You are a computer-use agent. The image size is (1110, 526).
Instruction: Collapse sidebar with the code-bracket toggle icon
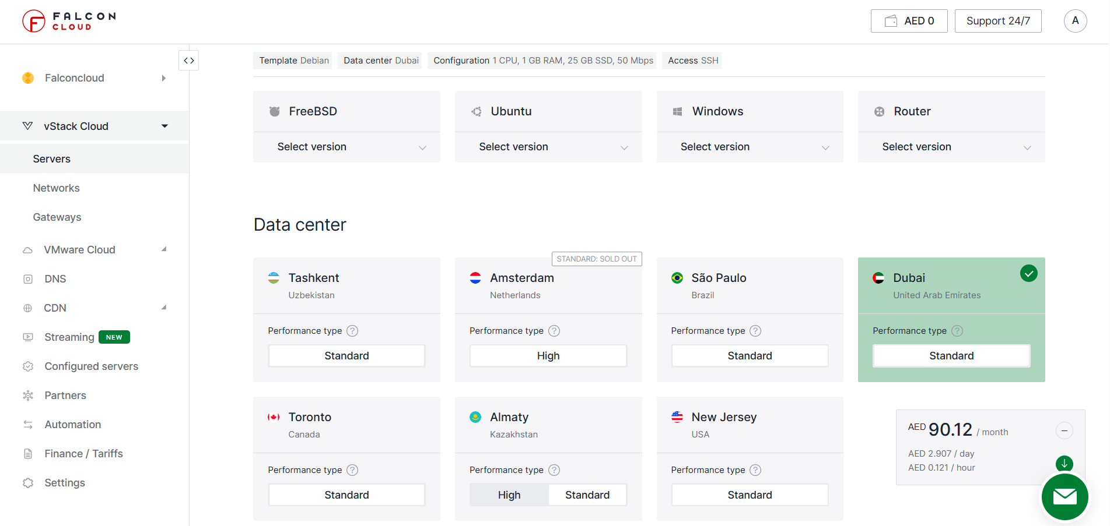click(188, 61)
